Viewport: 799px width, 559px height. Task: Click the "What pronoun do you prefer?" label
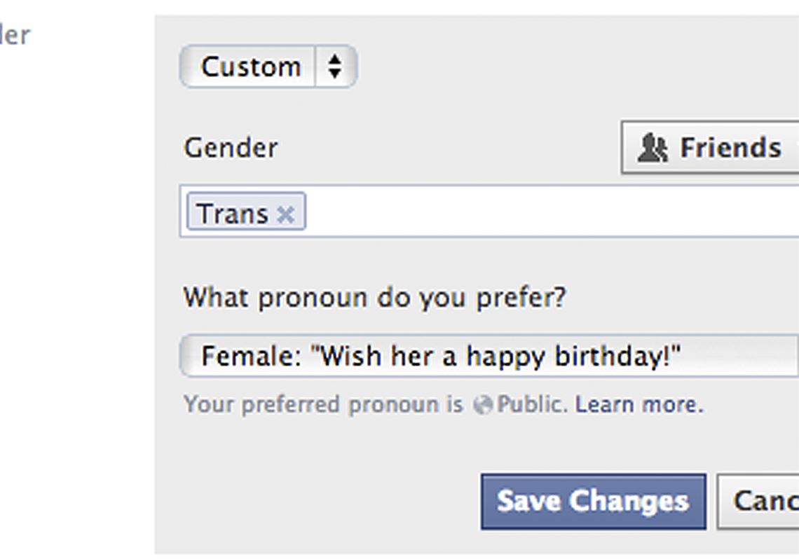374,298
